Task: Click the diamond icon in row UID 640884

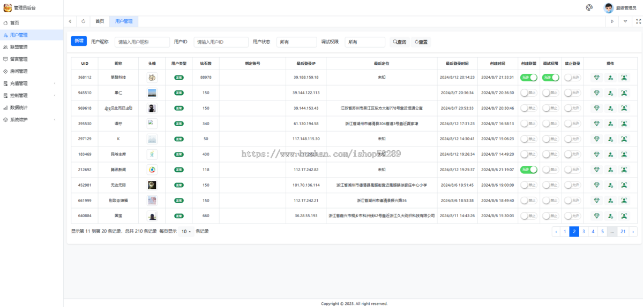Action: click(597, 216)
